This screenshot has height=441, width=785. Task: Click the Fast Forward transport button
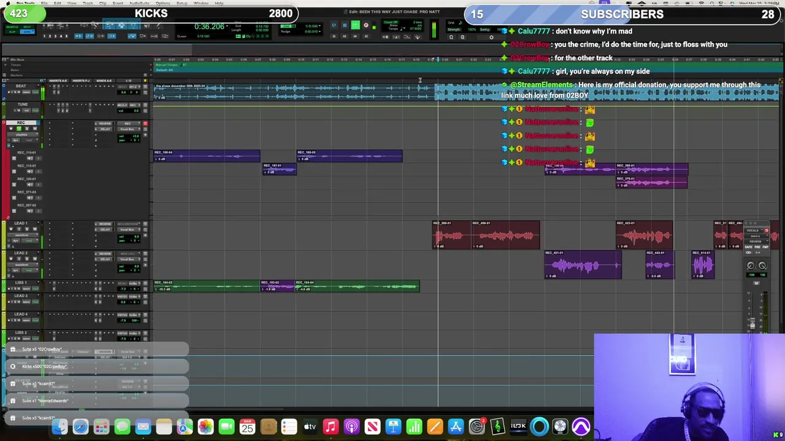[355, 36]
